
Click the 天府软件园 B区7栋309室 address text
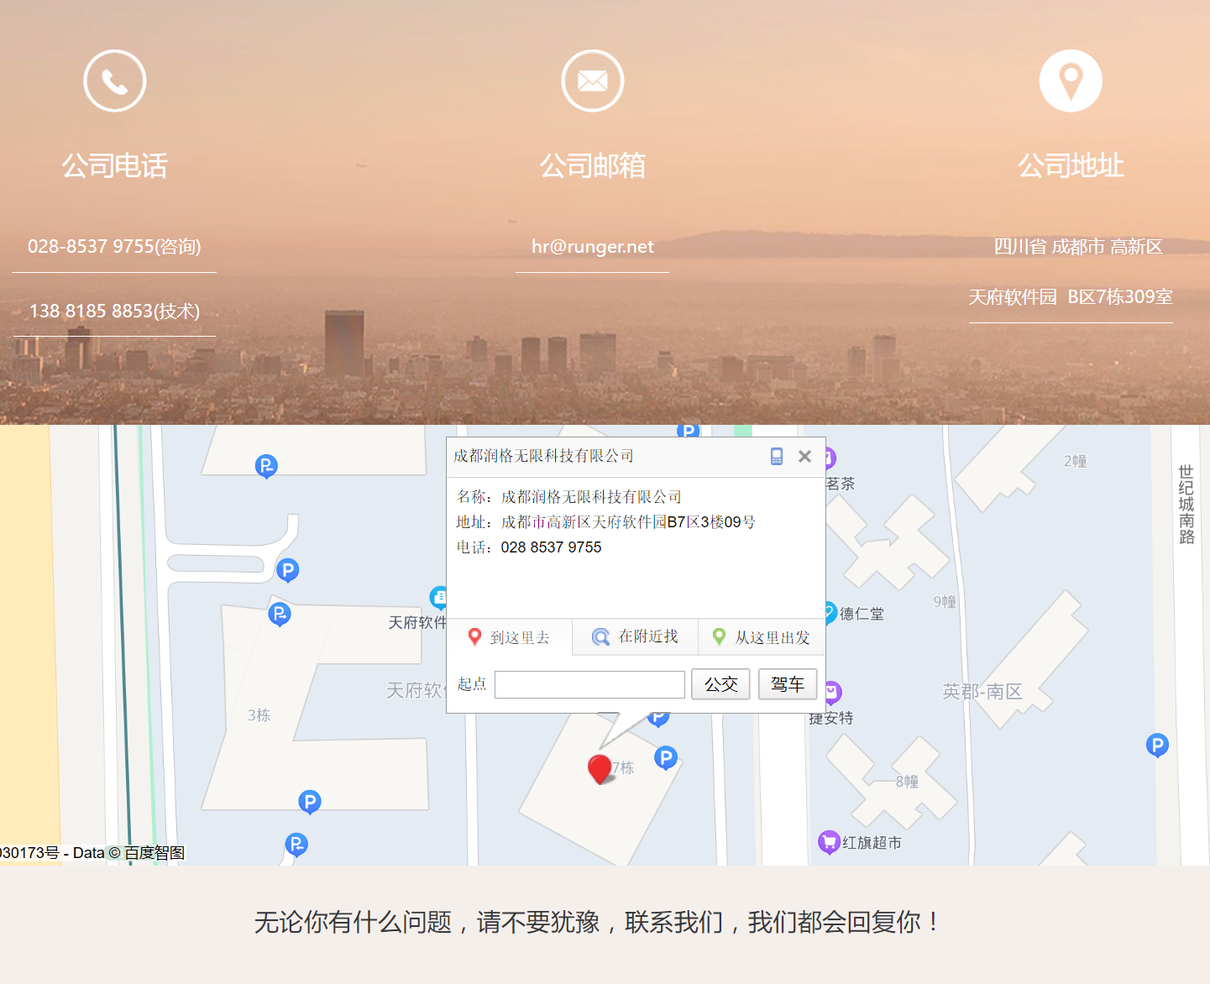pos(1071,297)
